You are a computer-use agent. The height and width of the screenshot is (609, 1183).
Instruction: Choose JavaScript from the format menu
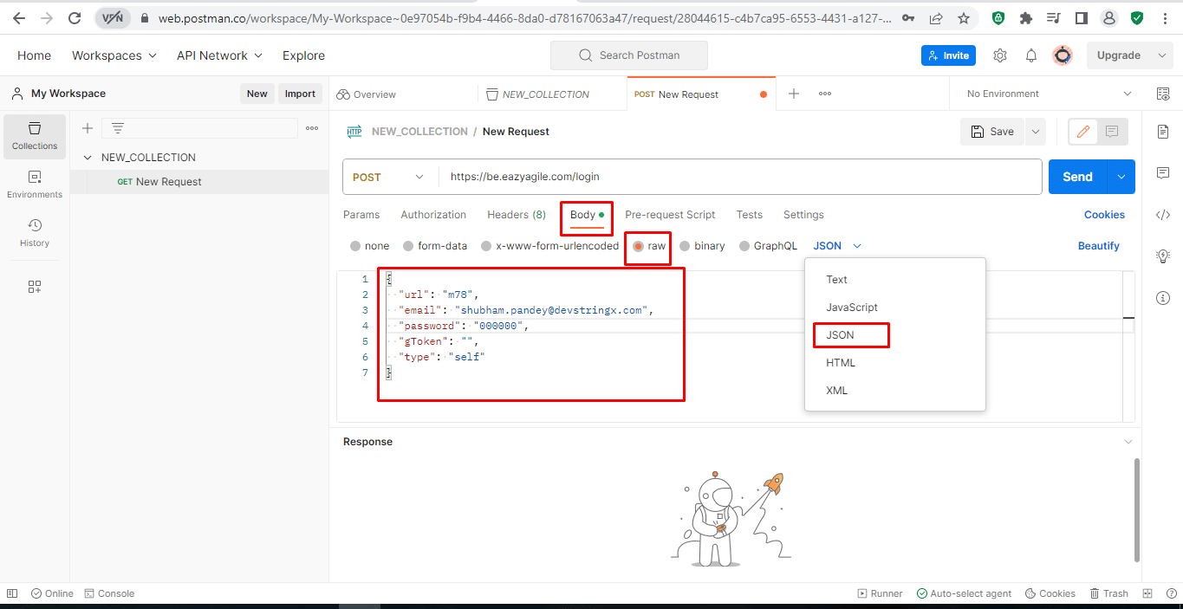tap(895, 308)
